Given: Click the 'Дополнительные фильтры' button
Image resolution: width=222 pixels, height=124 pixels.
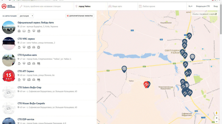Looking at the screenshot, I should 80,16.
